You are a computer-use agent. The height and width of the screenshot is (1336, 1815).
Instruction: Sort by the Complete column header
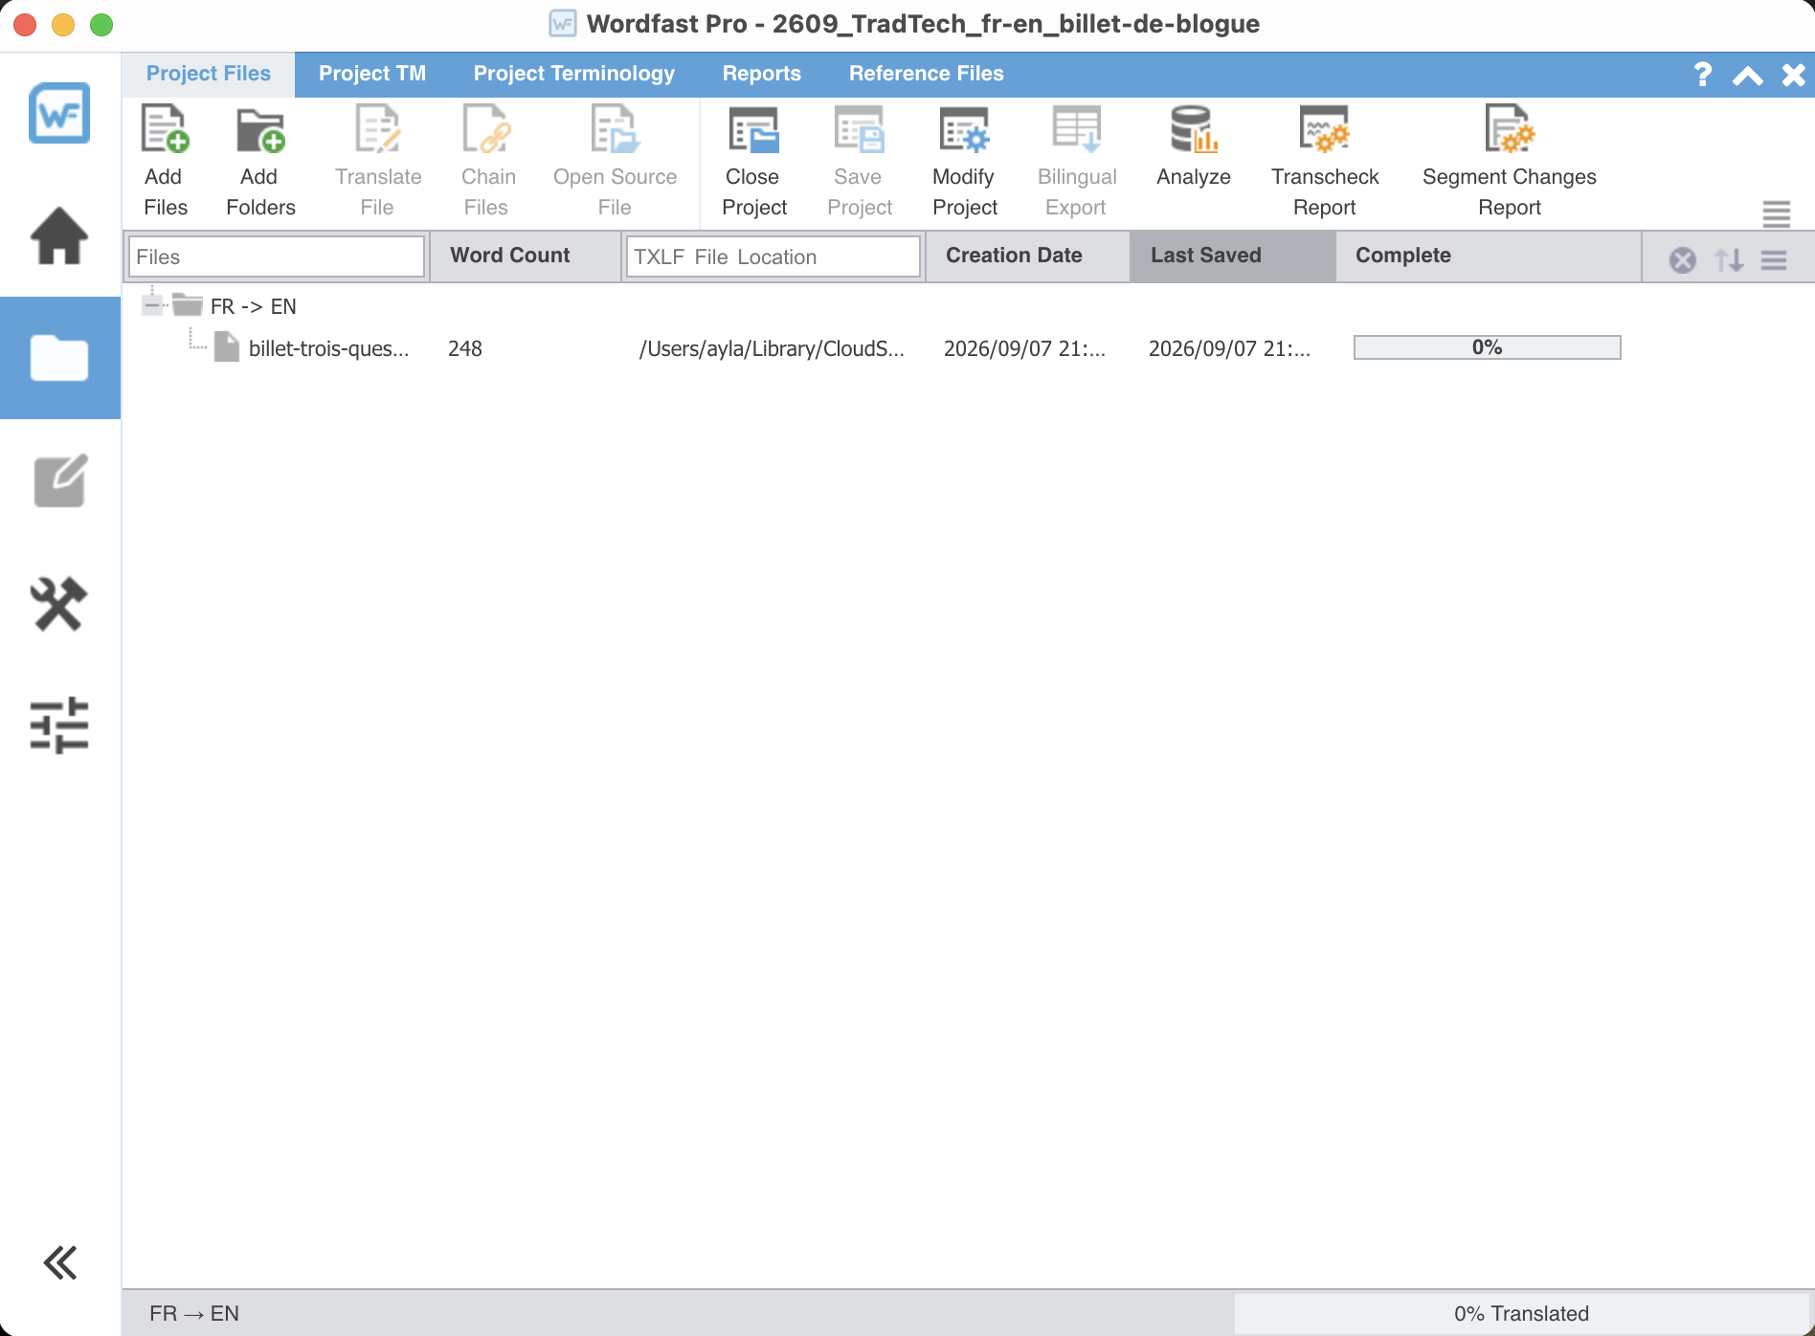click(1488, 256)
